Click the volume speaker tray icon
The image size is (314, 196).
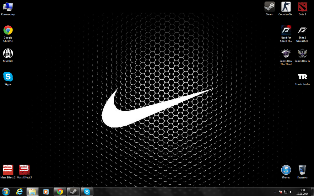[291, 192]
